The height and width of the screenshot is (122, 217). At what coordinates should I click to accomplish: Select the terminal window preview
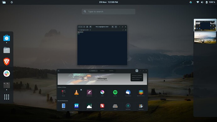(x=102, y=45)
